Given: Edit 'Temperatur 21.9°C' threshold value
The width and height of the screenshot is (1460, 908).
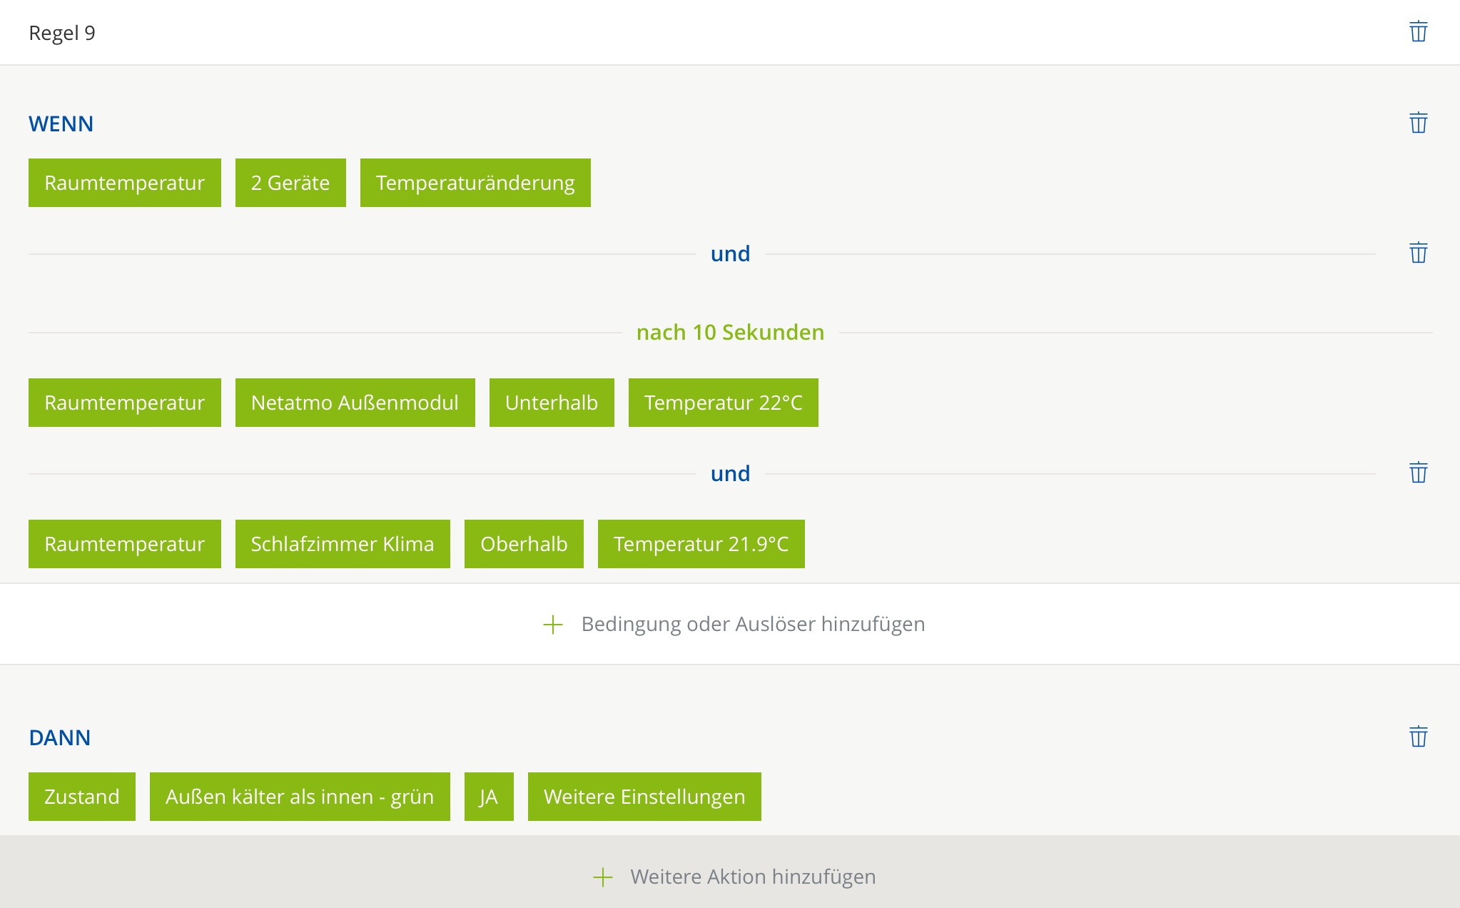Looking at the screenshot, I should point(701,544).
